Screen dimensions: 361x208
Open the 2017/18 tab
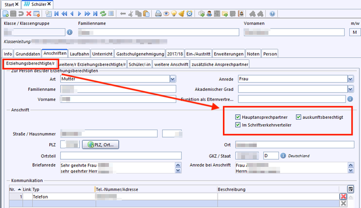(x=175, y=54)
